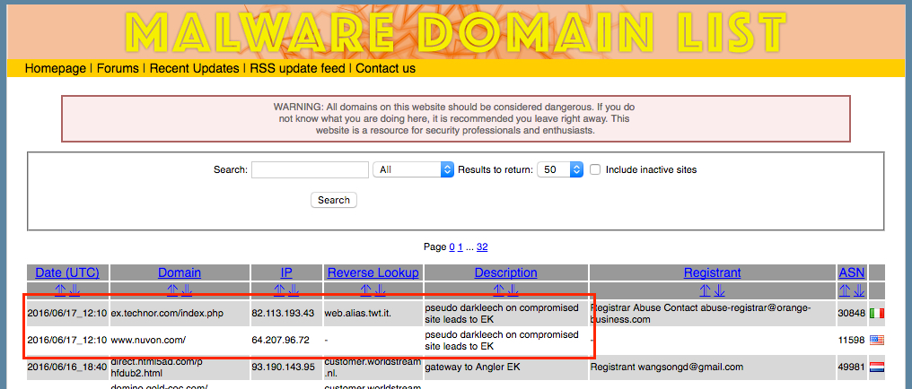Sort Description column descending arrow
912x389 pixels.
point(513,290)
